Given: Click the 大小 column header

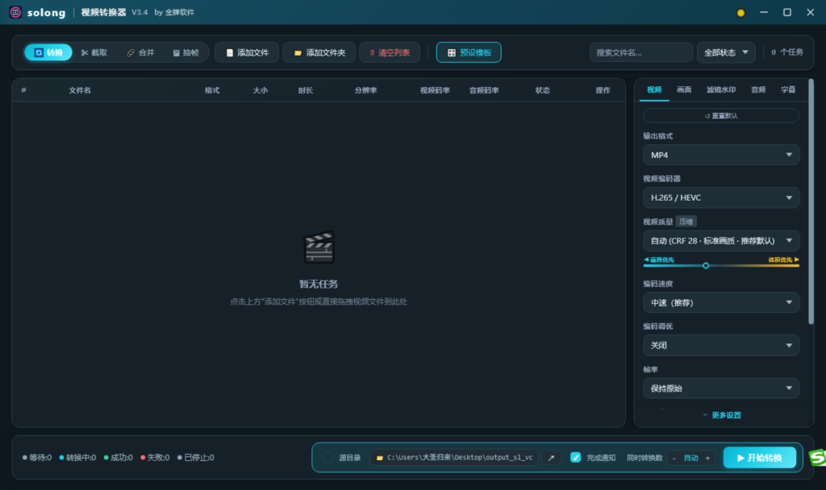Looking at the screenshot, I should [261, 90].
